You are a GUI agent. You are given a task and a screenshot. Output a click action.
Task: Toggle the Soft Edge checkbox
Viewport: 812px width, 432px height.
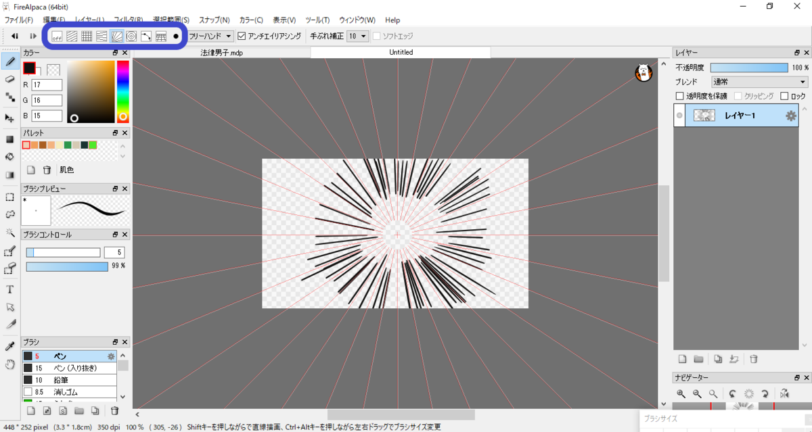[376, 36]
